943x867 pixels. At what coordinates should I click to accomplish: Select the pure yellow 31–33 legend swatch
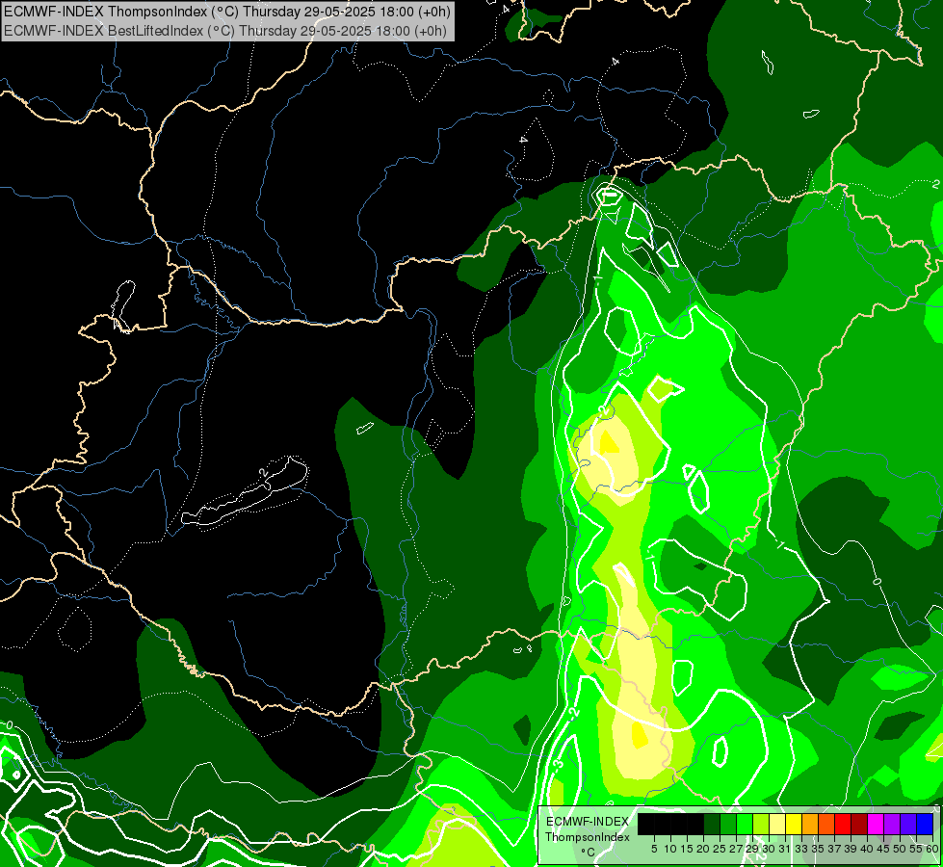pyautogui.click(x=794, y=824)
